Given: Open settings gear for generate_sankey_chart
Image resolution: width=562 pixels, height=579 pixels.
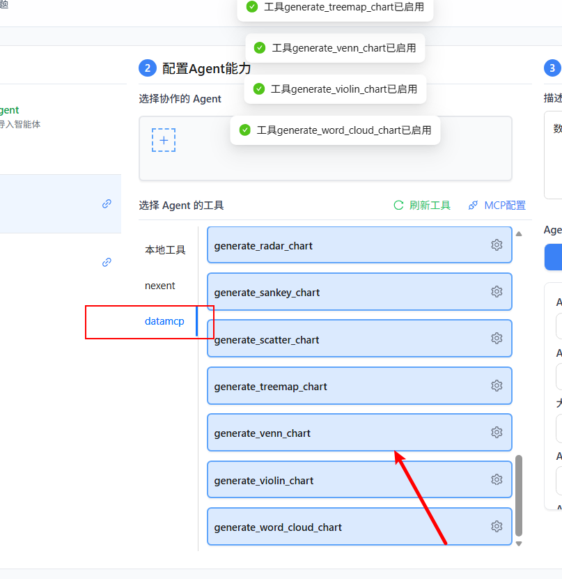Looking at the screenshot, I should point(497,292).
